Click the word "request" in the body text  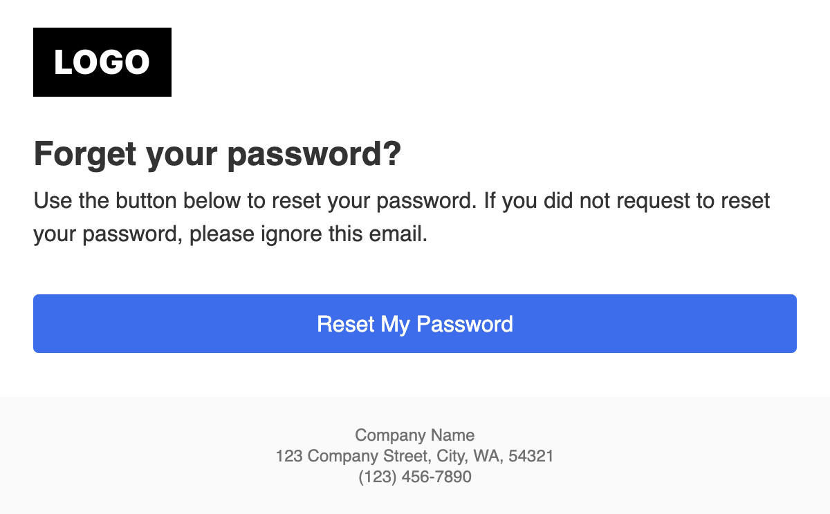[647, 201]
